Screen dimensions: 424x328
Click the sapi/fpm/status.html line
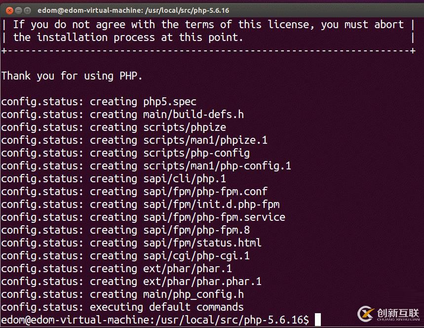[131, 243]
